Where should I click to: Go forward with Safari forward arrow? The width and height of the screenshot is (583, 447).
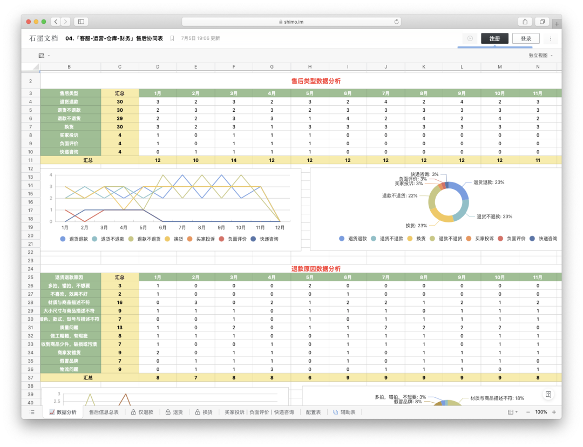coord(65,22)
